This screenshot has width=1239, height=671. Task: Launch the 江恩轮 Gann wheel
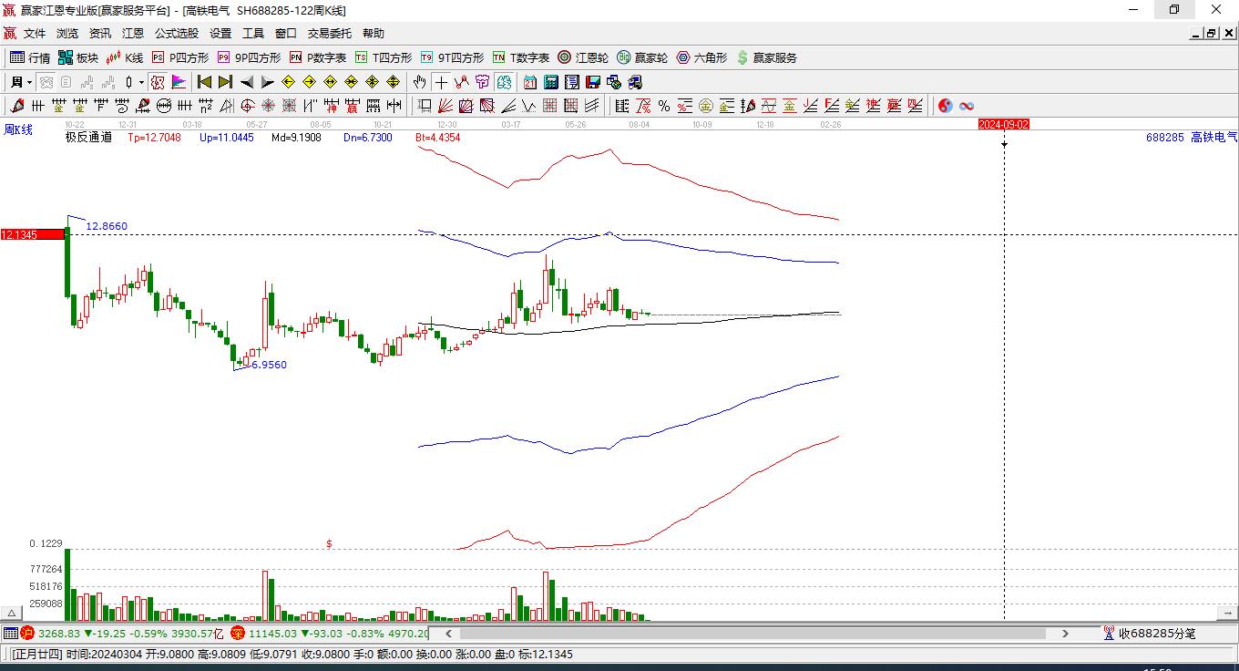[x=583, y=57]
